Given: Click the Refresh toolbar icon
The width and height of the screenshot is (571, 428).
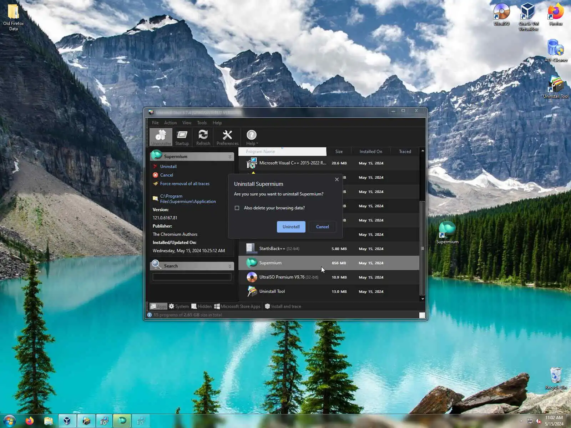Looking at the screenshot, I should [203, 137].
